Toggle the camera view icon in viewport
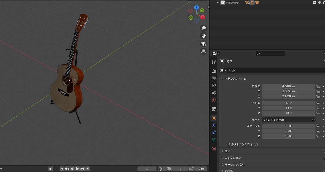The image size is (325, 172). click(x=203, y=43)
